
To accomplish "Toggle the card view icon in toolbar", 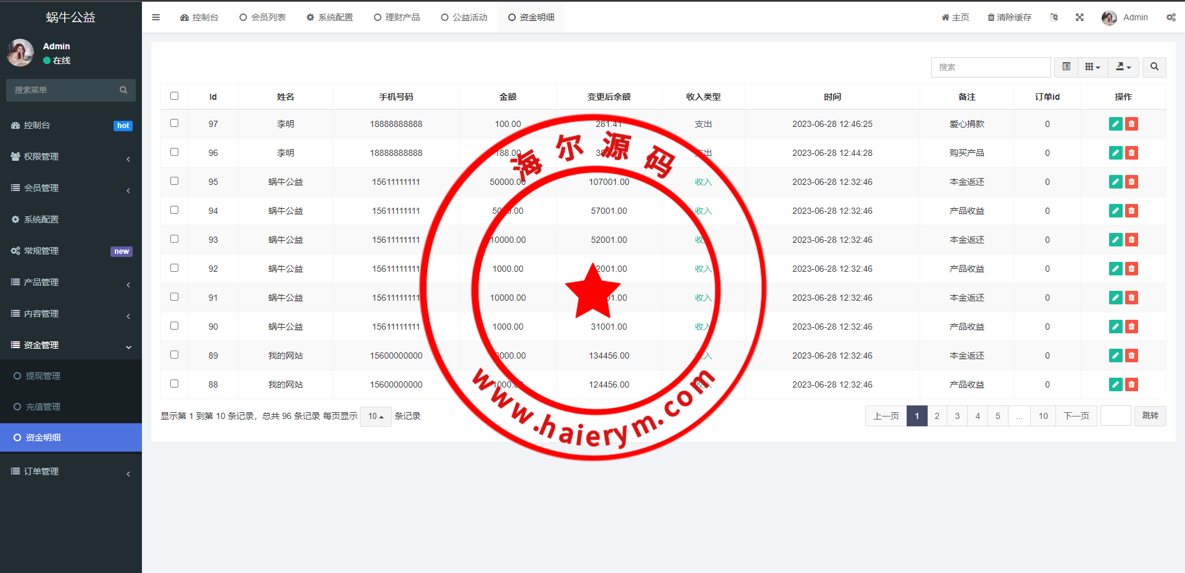I will (x=1066, y=67).
